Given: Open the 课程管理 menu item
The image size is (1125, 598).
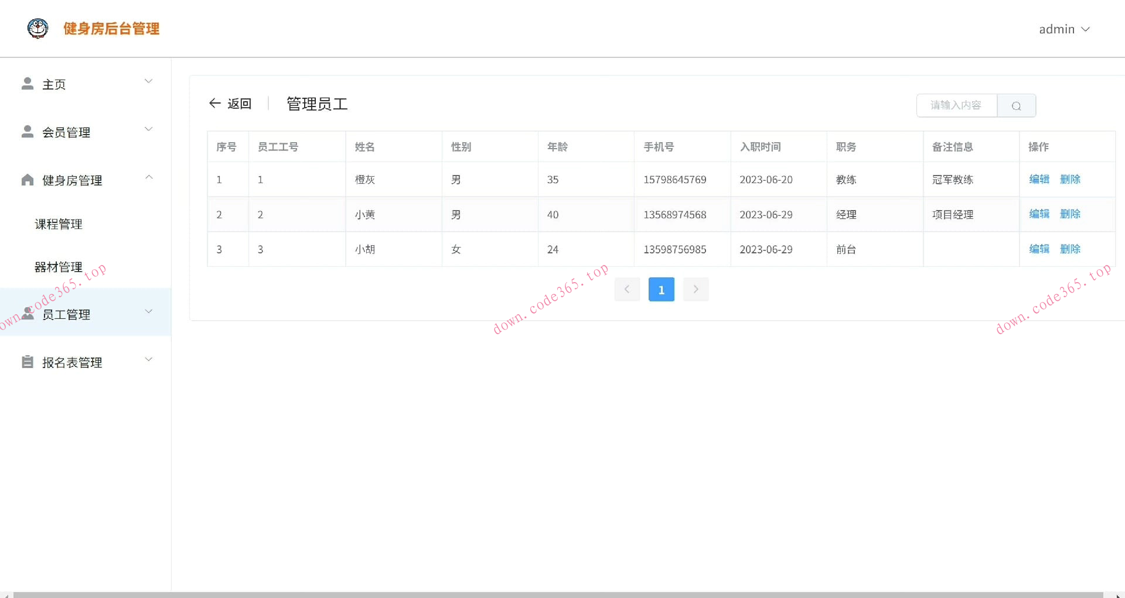Looking at the screenshot, I should pyautogui.click(x=57, y=224).
